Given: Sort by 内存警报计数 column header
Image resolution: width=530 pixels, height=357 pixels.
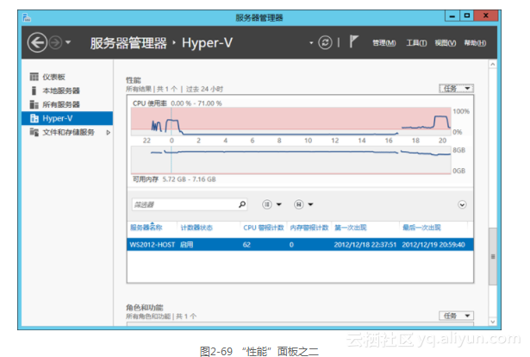Looking at the screenshot, I should pyautogui.click(x=309, y=228).
